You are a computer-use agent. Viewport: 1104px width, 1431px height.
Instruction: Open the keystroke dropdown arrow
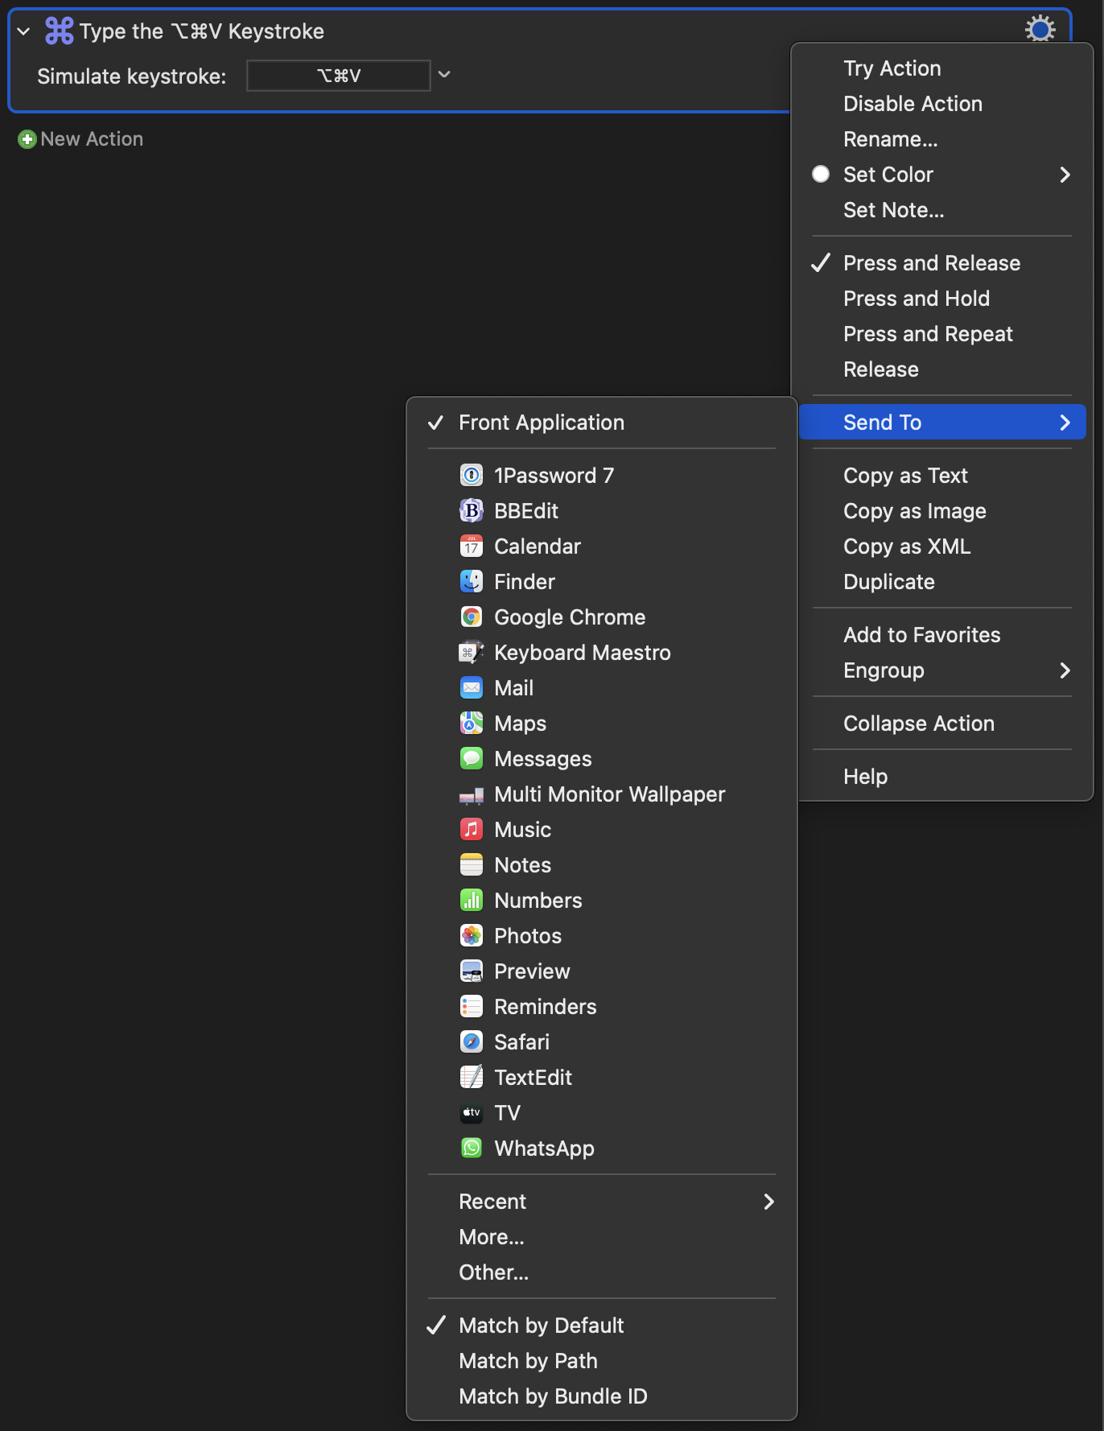coord(444,75)
